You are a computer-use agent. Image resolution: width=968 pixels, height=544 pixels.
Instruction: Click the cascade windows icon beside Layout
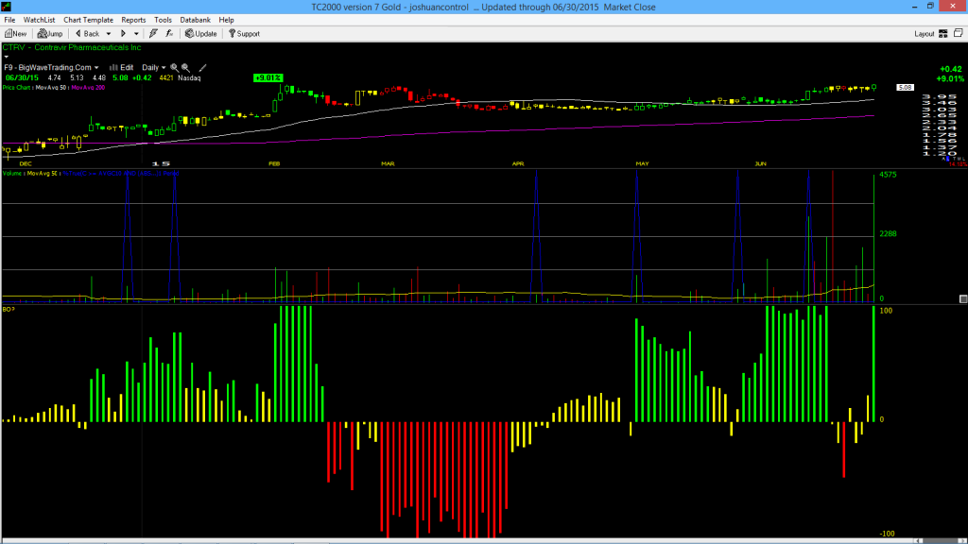click(x=959, y=33)
